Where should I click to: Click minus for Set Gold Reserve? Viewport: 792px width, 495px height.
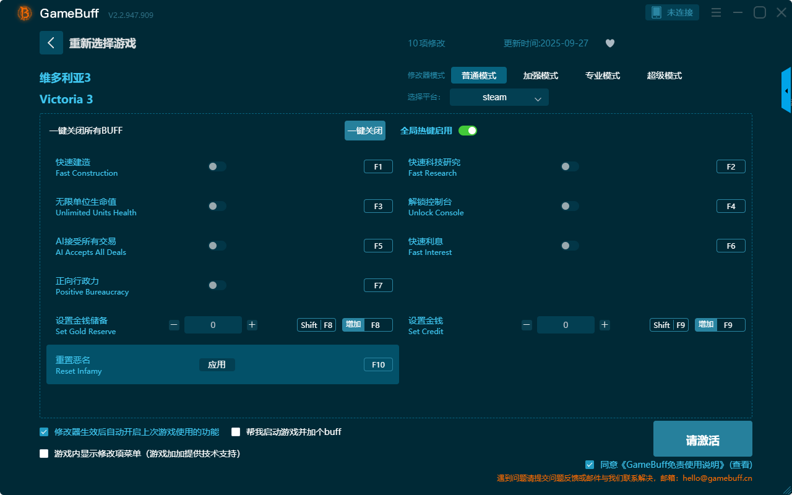coord(174,325)
